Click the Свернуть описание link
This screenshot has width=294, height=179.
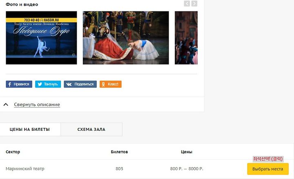pos(37,105)
